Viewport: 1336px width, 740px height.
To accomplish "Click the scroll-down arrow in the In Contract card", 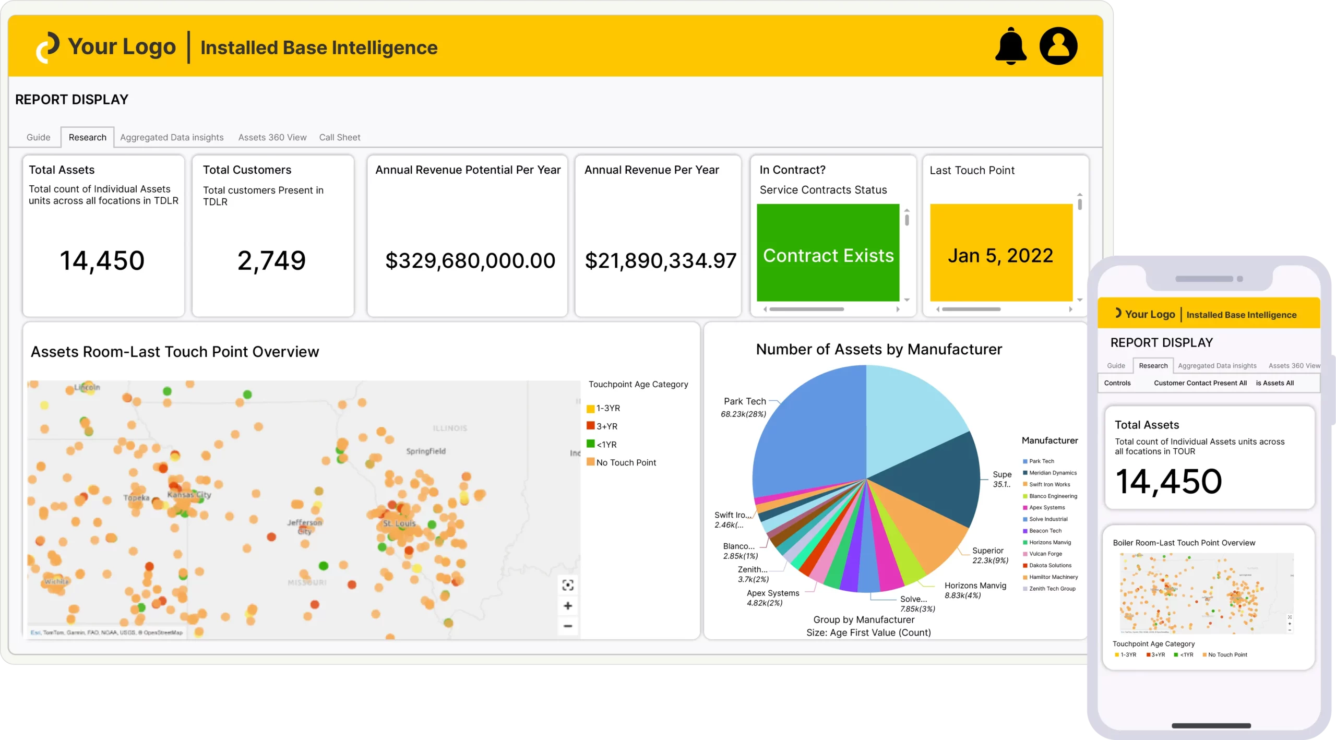I will coord(907,300).
